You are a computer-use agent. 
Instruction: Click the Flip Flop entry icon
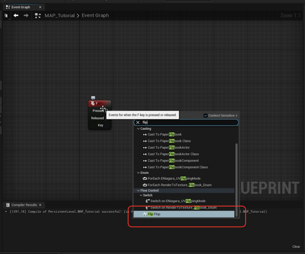pos(145,214)
